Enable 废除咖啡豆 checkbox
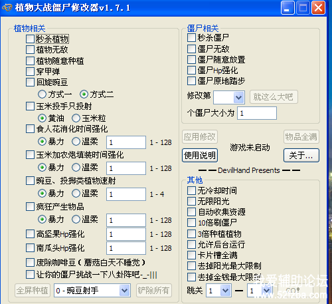This screenshot has width=332, height=304. 30,262
